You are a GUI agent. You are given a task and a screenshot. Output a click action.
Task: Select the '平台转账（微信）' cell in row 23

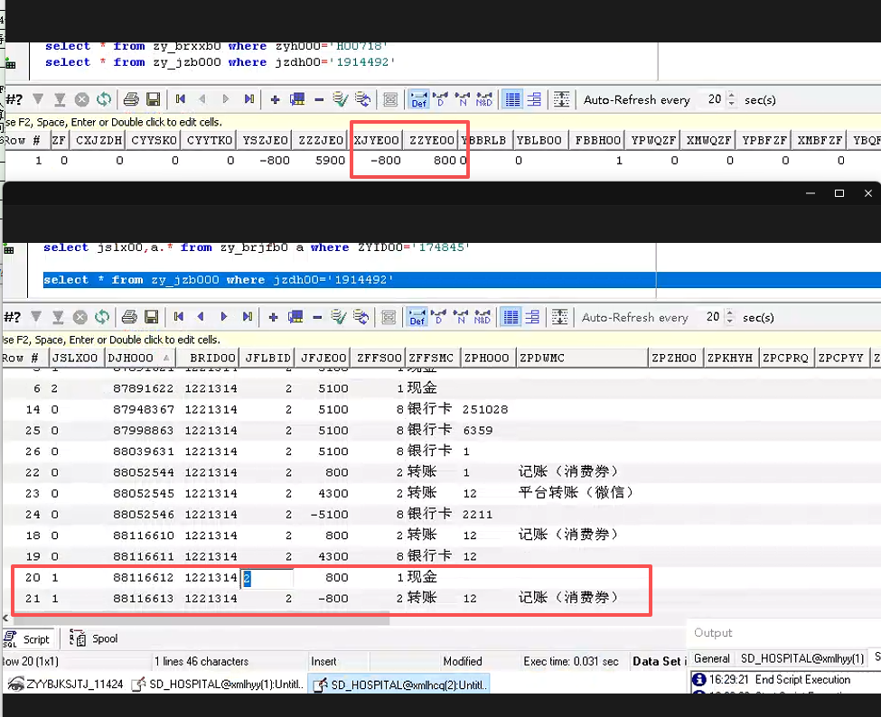576,493
